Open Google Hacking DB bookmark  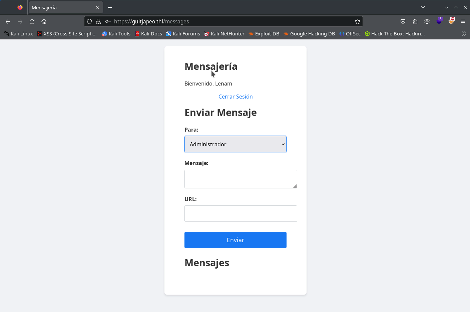pyautogui.click(x=309, y=34)
